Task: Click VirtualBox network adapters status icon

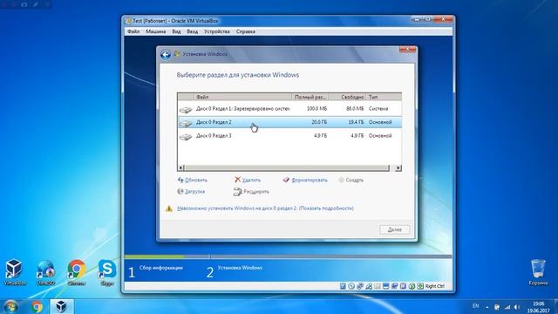Action: point(360,286)
